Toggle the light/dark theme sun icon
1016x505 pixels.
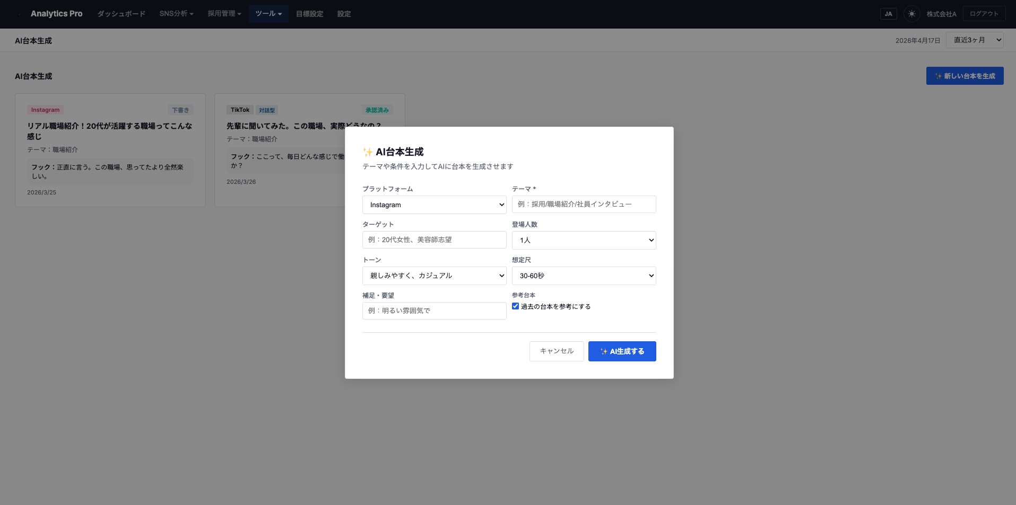tap(911, 14)
